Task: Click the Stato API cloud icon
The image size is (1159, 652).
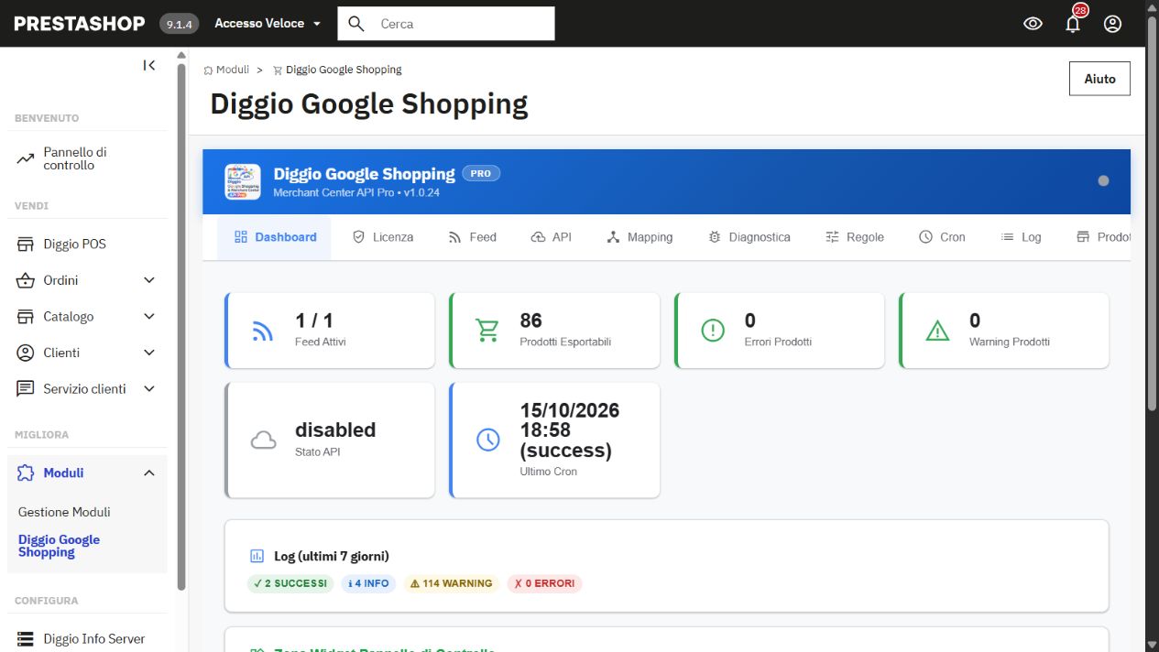Action: 264,440
